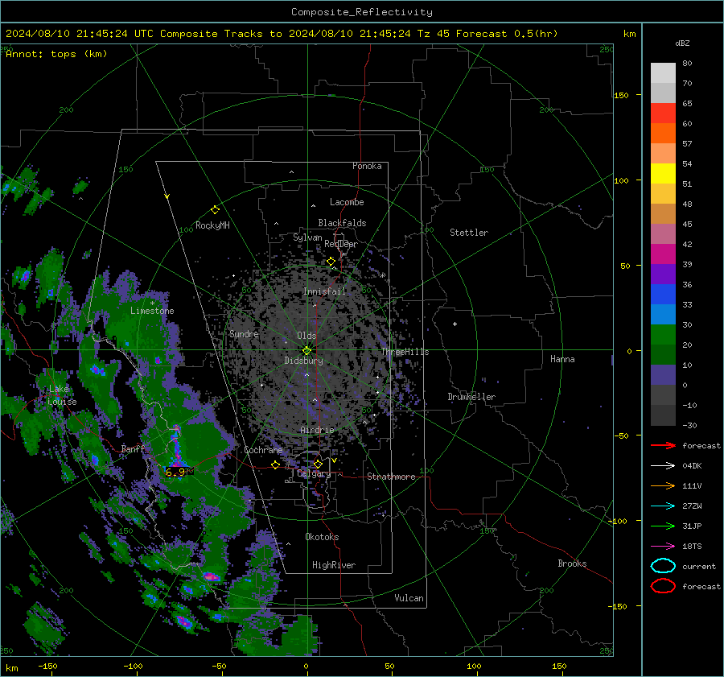The height and width of the screenshot is (677, 724).
Task: Click the yellow diamond marker at RedDeer
Action: tap(331, 262)
